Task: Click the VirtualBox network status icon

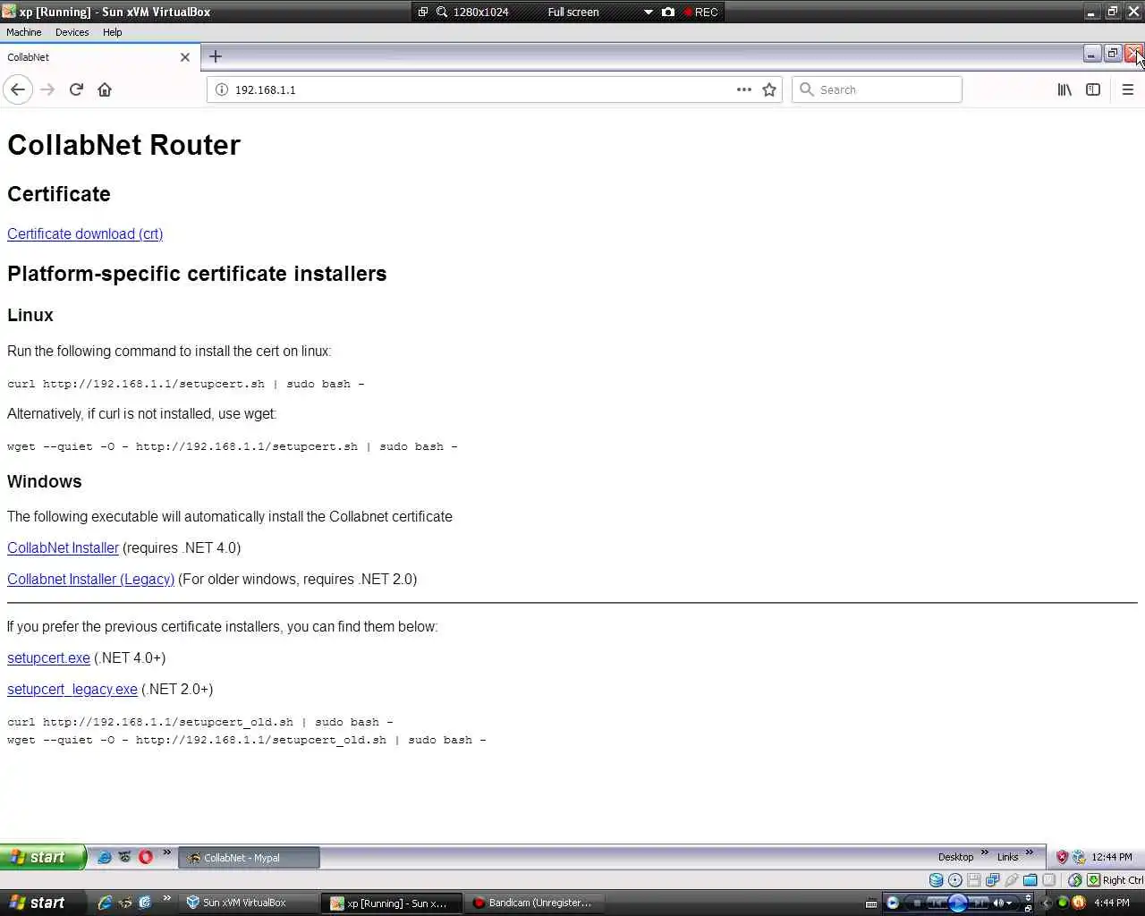Action: [x=993, y=880]
